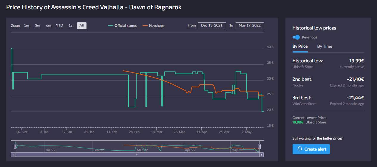Toggle the Keyshops series in chart legend
This screenshot has height=167, width=377.
(x=154, y=26)
